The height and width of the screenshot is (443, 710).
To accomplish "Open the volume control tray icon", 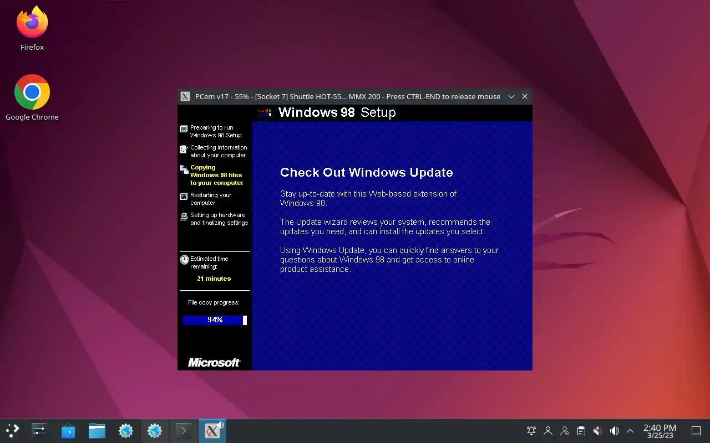I will click(615, 431).
